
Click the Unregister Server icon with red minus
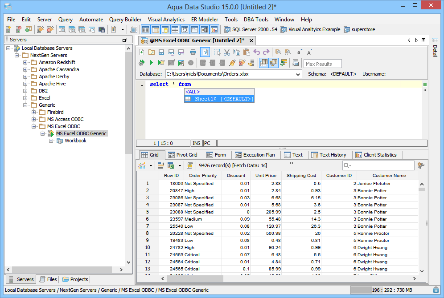click(x=18, y=29)
